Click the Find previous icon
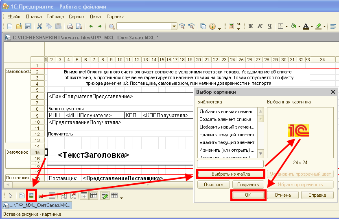The width and height of the screenshot is (339, 219). point(191,26)
